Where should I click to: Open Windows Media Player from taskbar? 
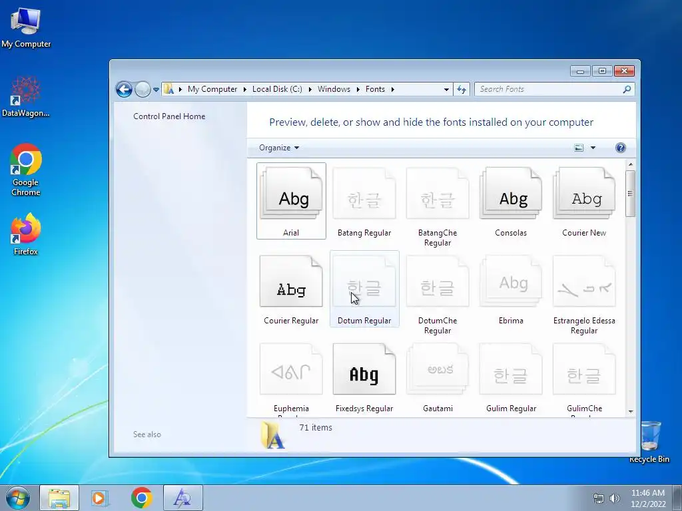pos(100,498)
